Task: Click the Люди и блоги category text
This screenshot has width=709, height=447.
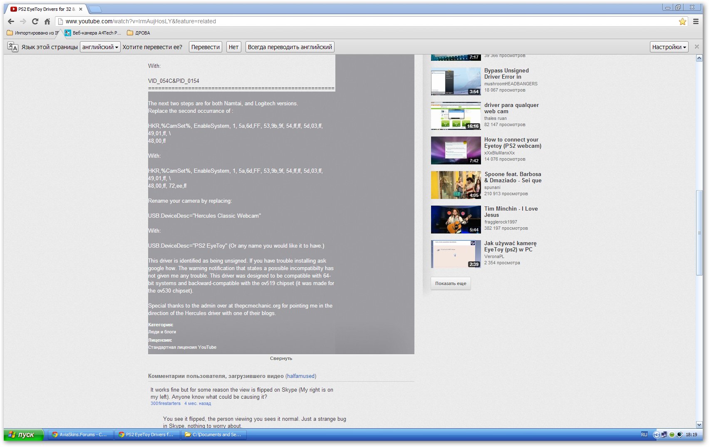Action: coord(162,332)
